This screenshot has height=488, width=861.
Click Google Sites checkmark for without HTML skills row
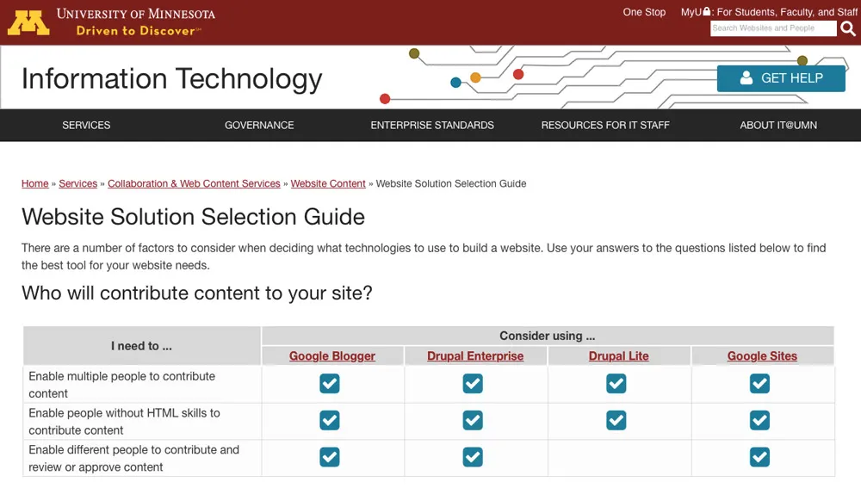coord(759,420)
